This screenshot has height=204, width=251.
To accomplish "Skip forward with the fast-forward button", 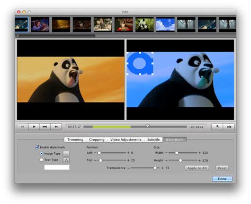I will tap(45, 127).
